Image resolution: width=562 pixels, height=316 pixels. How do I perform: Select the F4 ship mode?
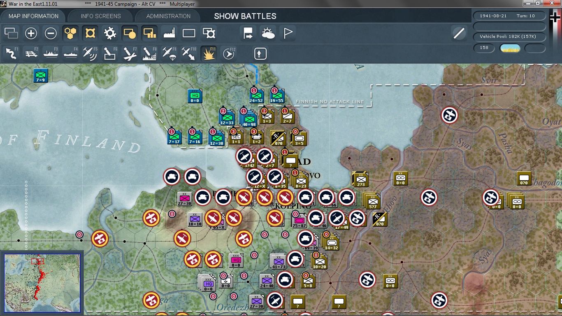(70, 53)
